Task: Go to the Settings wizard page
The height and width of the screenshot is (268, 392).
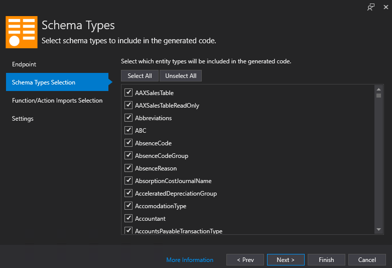Action: pos(23,119)
